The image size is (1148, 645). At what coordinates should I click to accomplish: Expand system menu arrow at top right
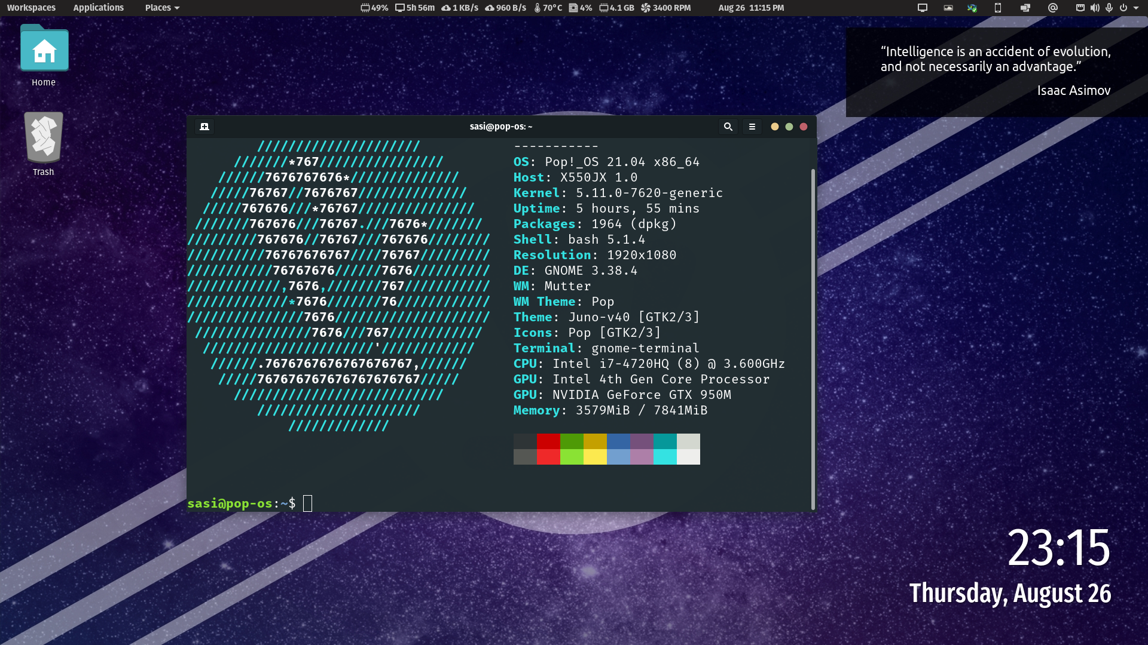[x=1136, y=8]
